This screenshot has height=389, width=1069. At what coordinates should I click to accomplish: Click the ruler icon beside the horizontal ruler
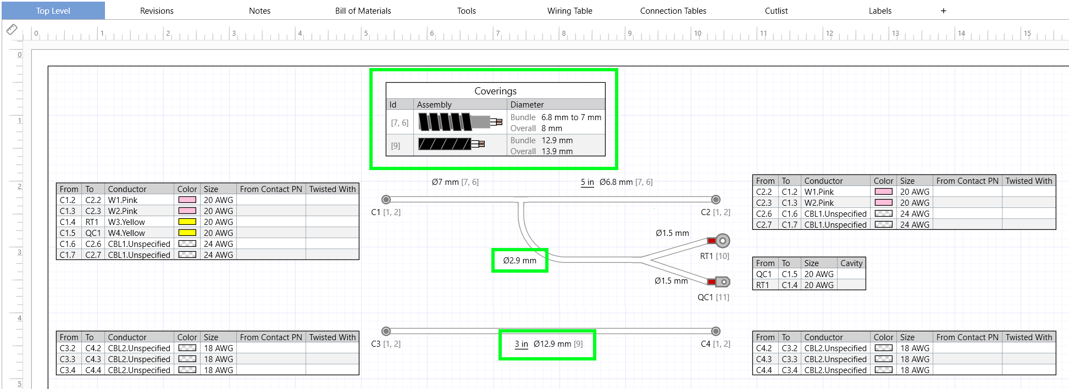click(12, 30)
